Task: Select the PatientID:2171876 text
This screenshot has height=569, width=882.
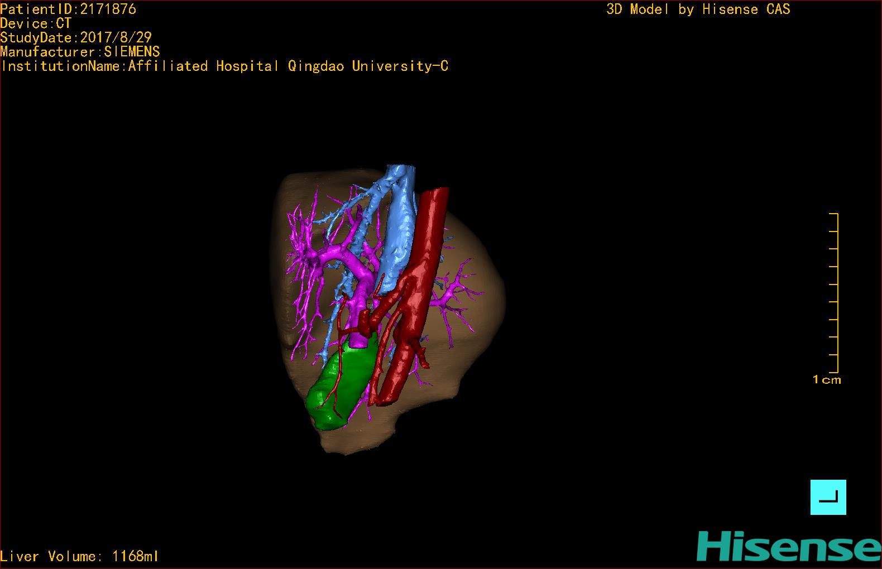Action: point(68,9)
